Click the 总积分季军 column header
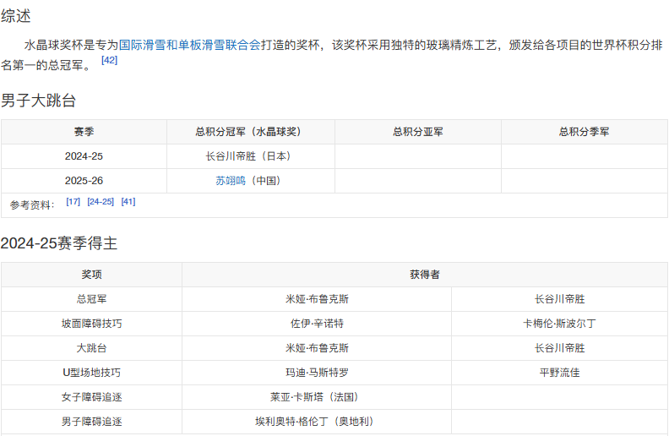 (x=585, y=132)
